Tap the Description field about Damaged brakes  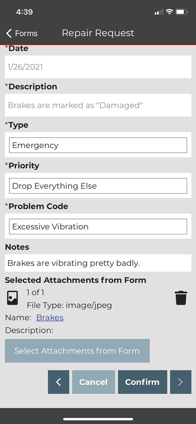click(x=98, y=105)
